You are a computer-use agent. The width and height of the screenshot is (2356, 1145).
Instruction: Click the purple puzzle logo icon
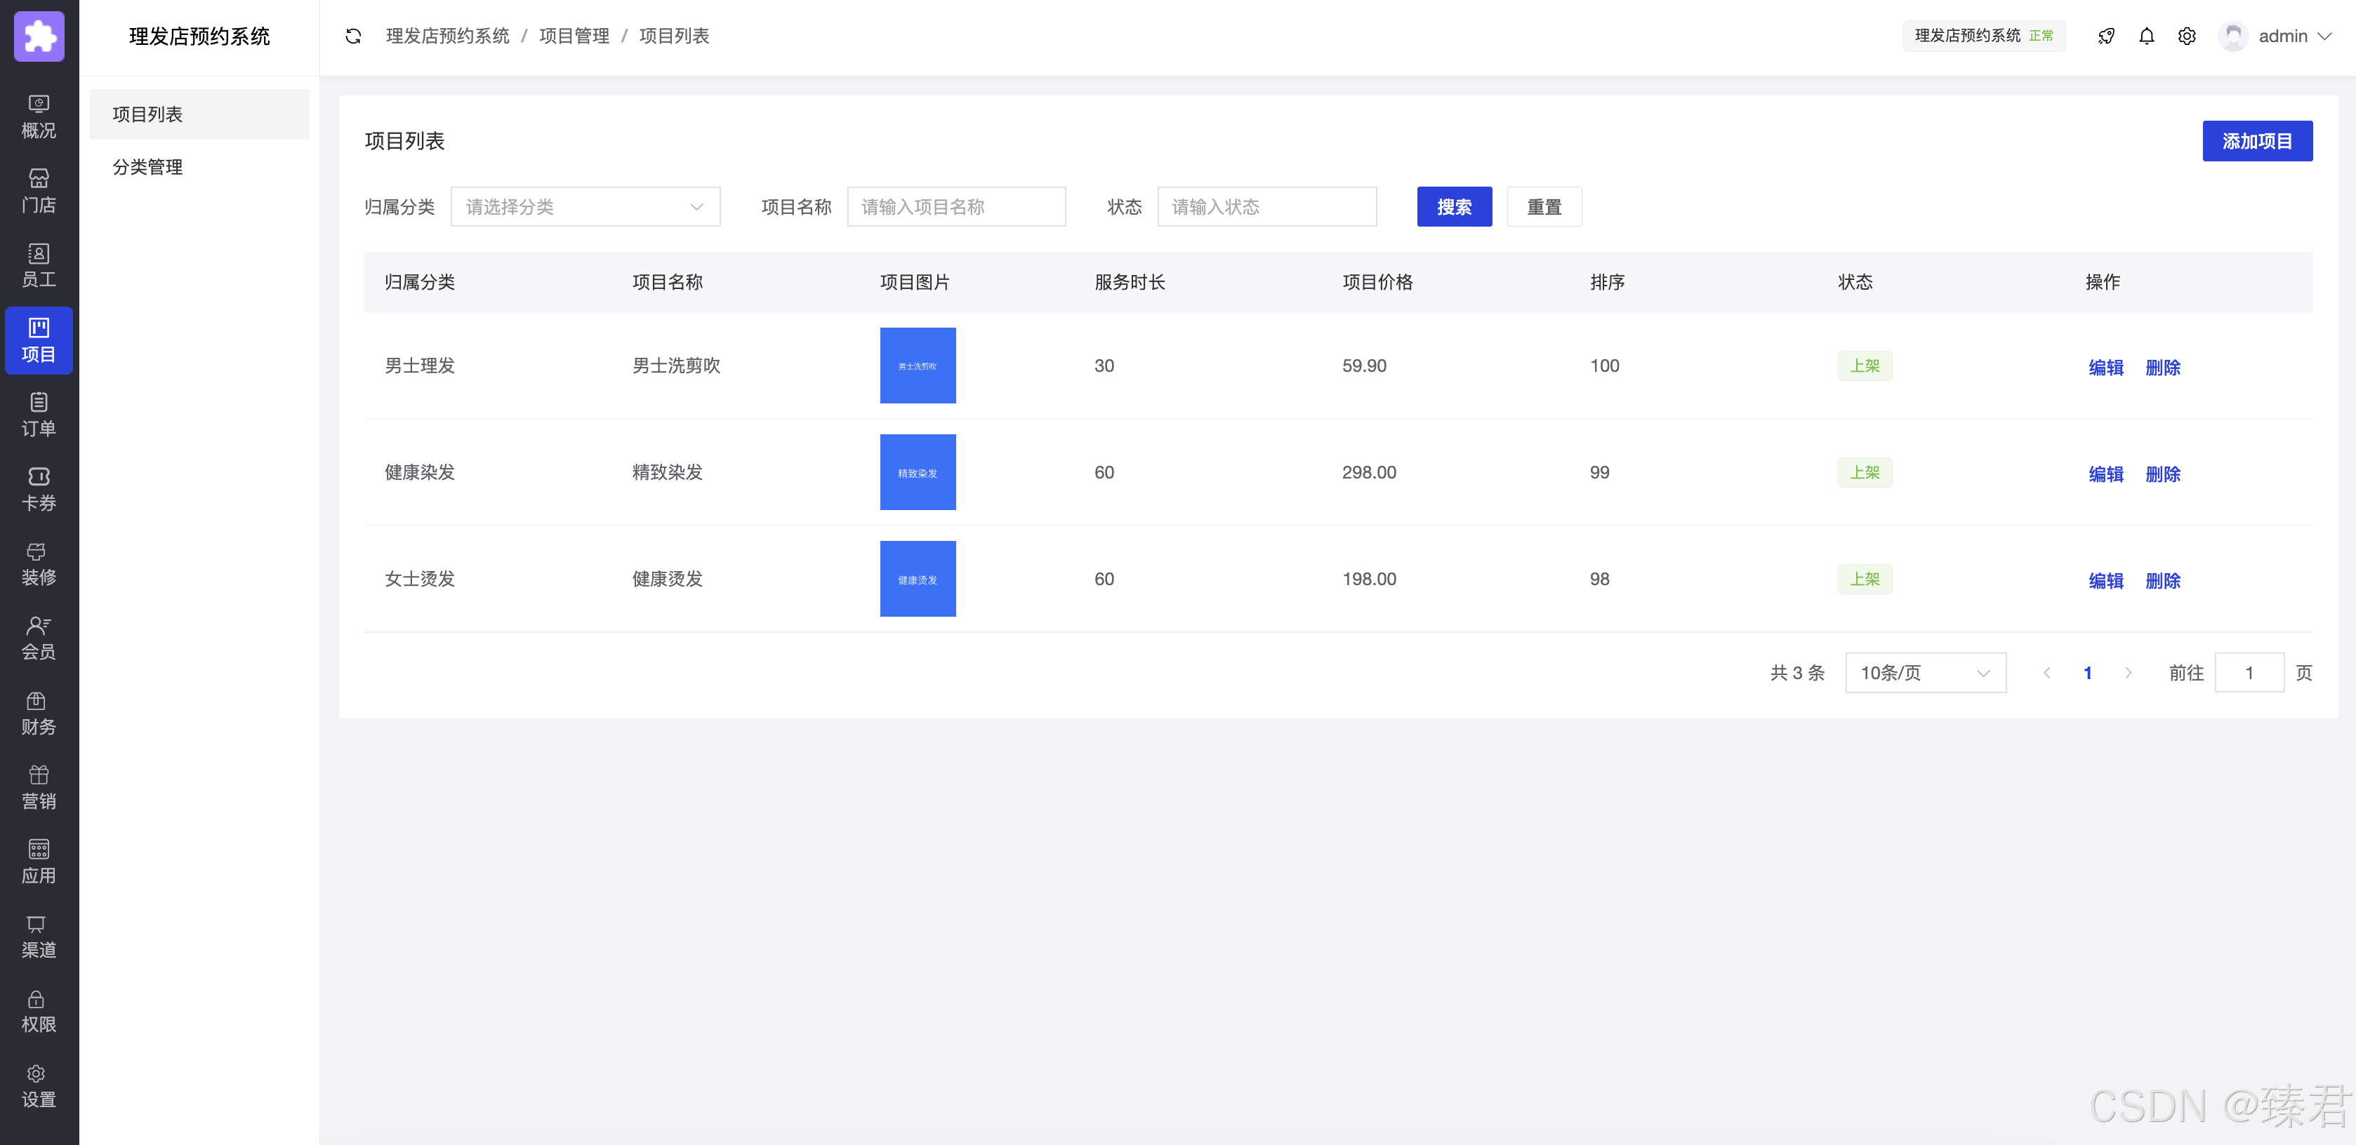39,36
